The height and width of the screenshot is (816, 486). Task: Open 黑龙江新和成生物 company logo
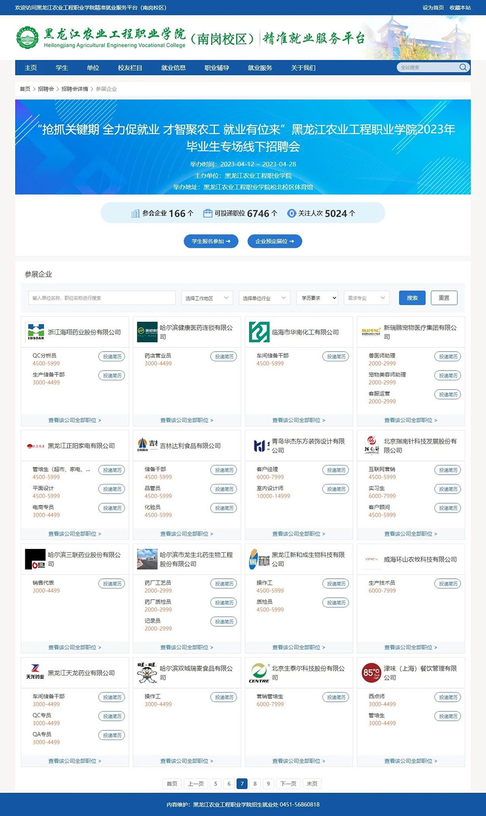pos(259,559)
